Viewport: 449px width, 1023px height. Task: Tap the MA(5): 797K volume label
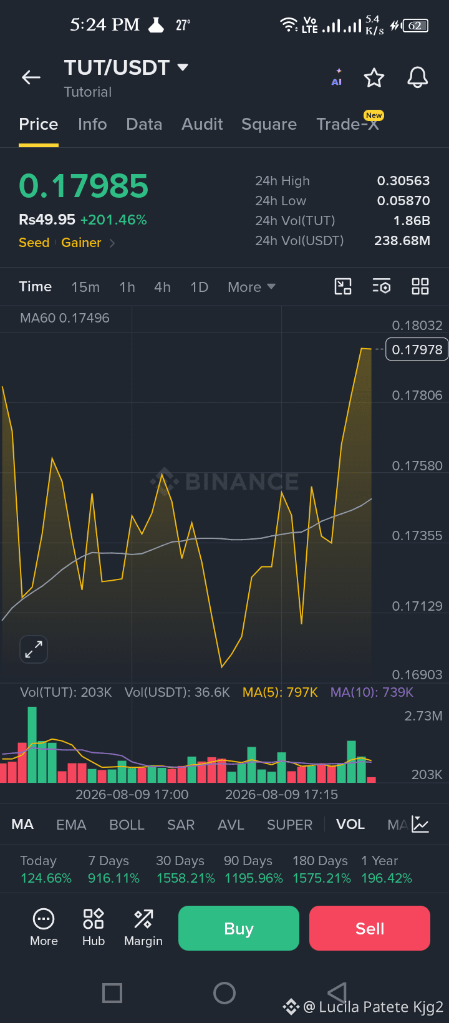coord(280,692)
